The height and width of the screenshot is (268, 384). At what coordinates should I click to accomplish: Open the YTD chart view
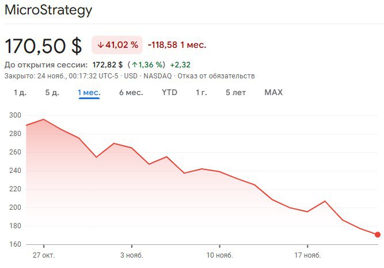click(x=169, y=92)
